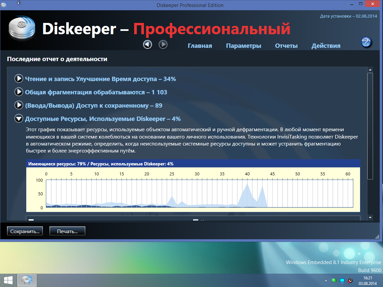Show hidden system tray icons
This screenshot has width=383, height=287.
pyautogui.click(x=326, y=281)
